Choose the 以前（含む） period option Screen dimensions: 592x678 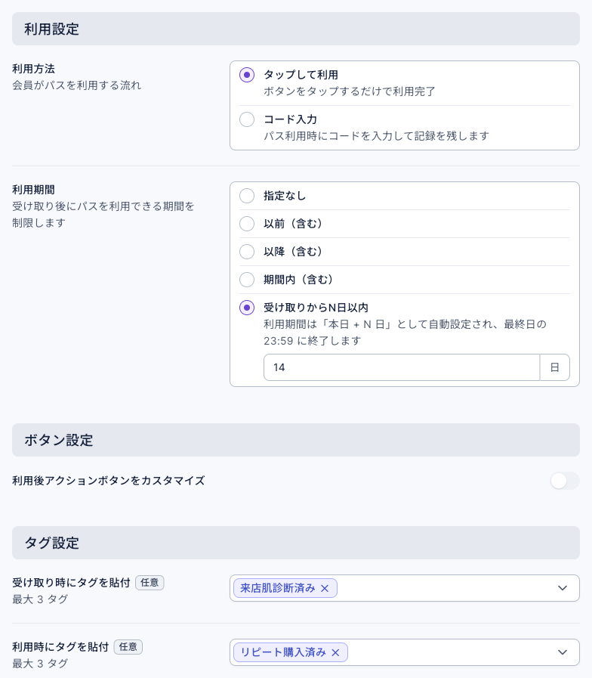247,224
